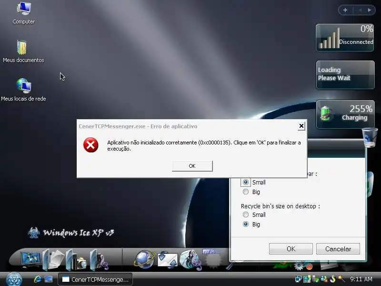Open the Computer desktop icon
Screen dimensions: 381x286
tap(23, 13)
